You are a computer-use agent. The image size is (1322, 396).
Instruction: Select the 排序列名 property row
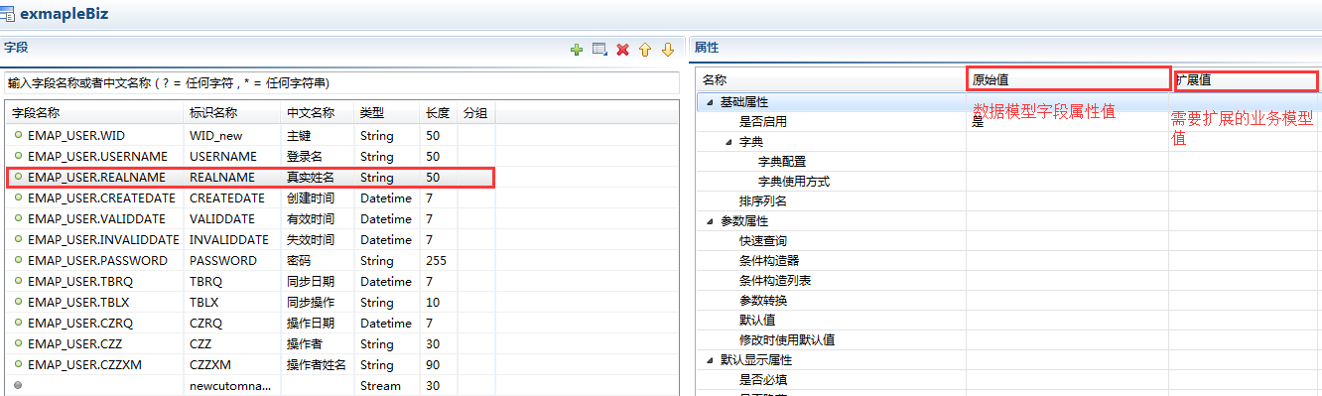pyautogui.click(x=1008, y=200)
